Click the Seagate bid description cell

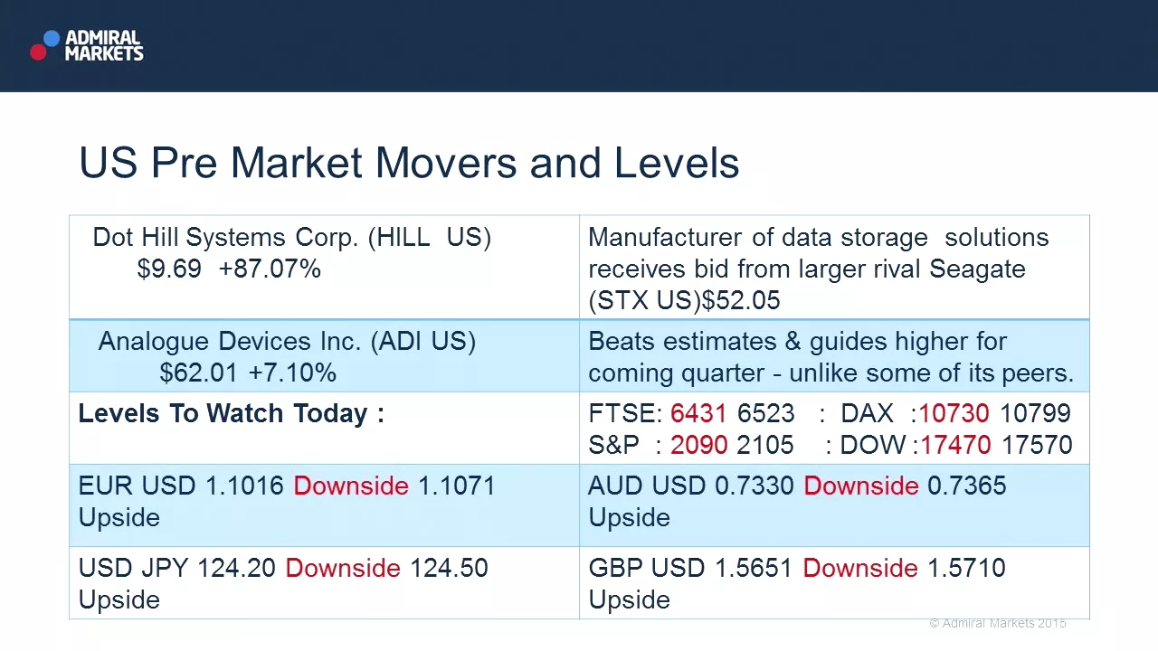tap(834, 268)
